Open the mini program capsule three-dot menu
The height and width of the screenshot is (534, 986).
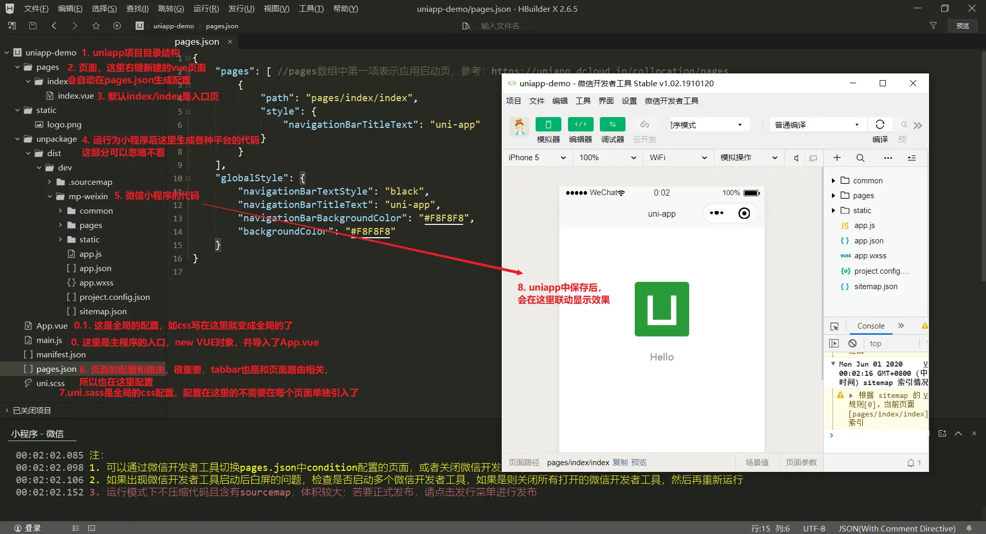(x=716, y=213)
